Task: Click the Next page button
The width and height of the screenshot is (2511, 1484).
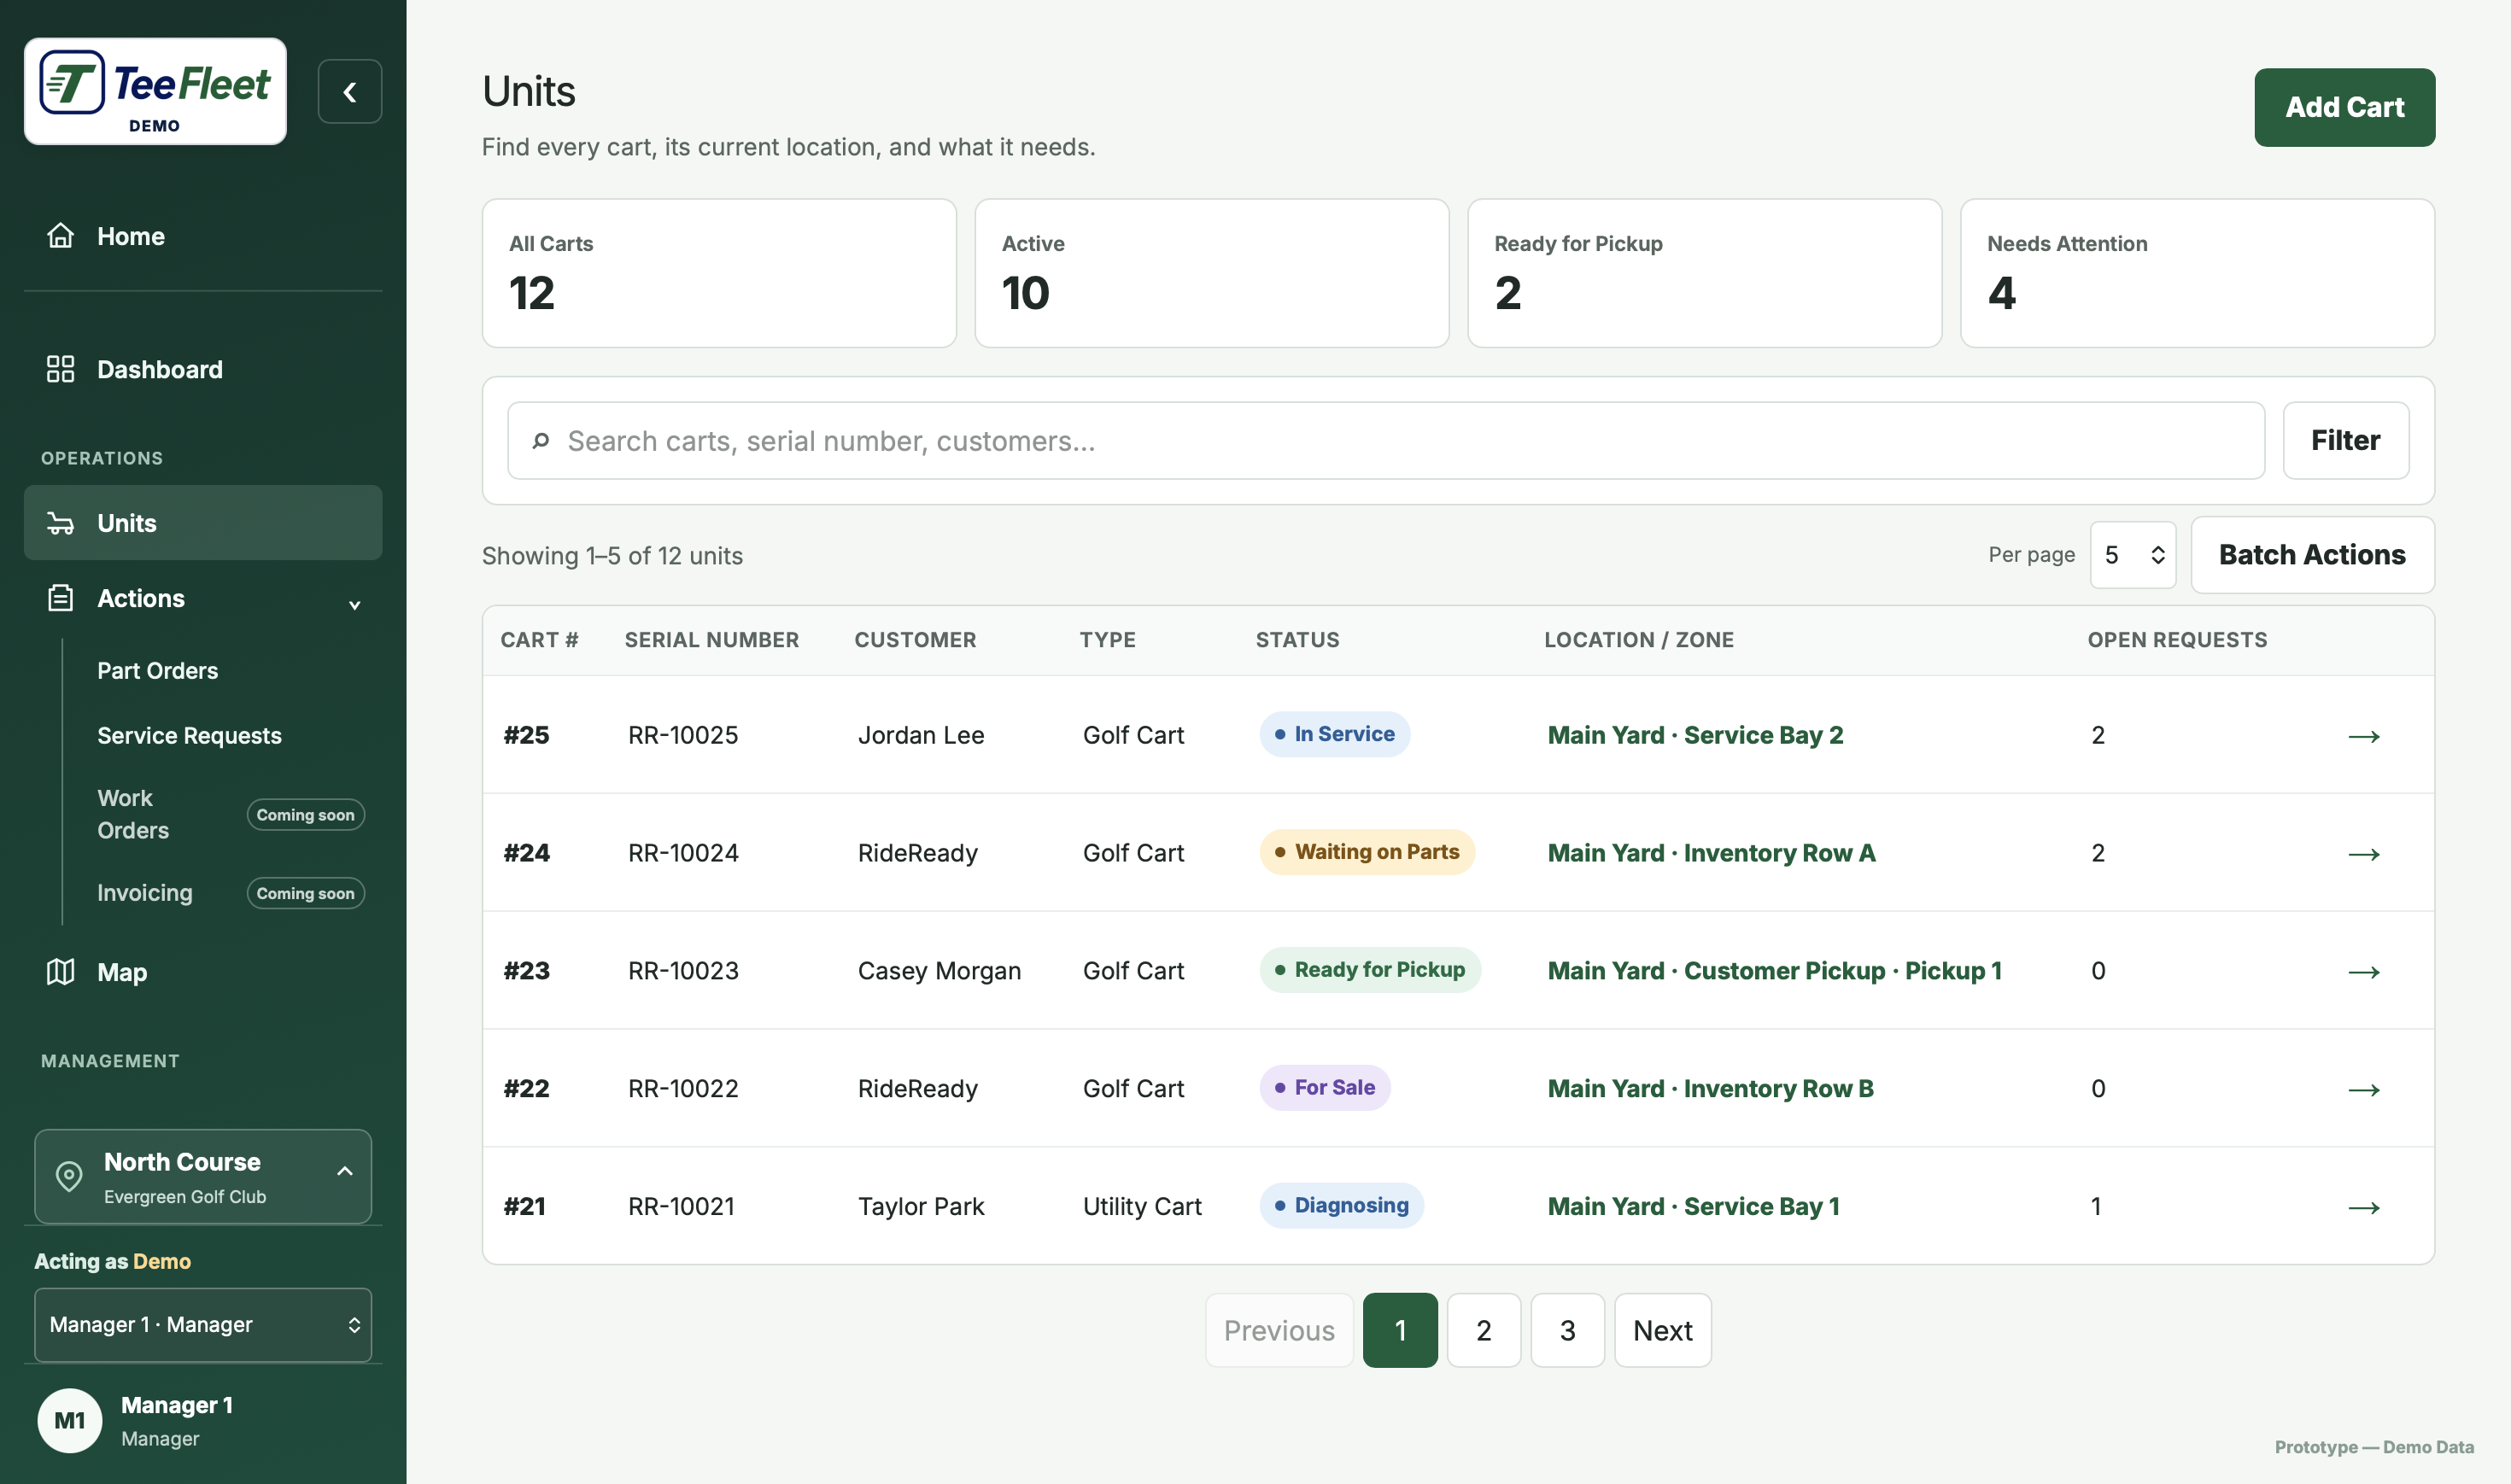Action: (x=1662, y=1330)
